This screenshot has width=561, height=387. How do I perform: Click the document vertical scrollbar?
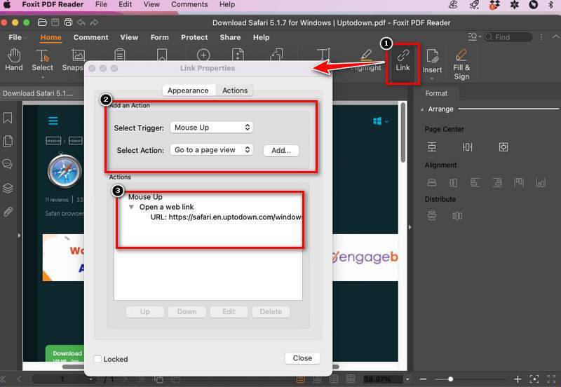coord(403,133)
